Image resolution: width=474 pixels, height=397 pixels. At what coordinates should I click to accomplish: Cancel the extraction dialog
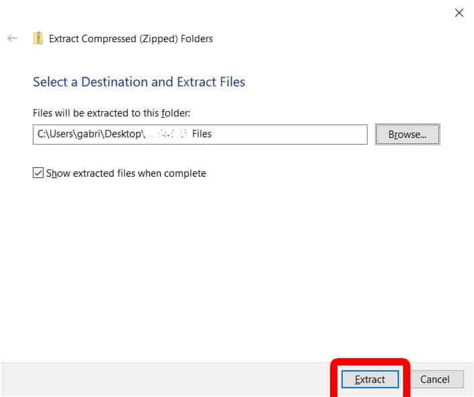(434, 379)
